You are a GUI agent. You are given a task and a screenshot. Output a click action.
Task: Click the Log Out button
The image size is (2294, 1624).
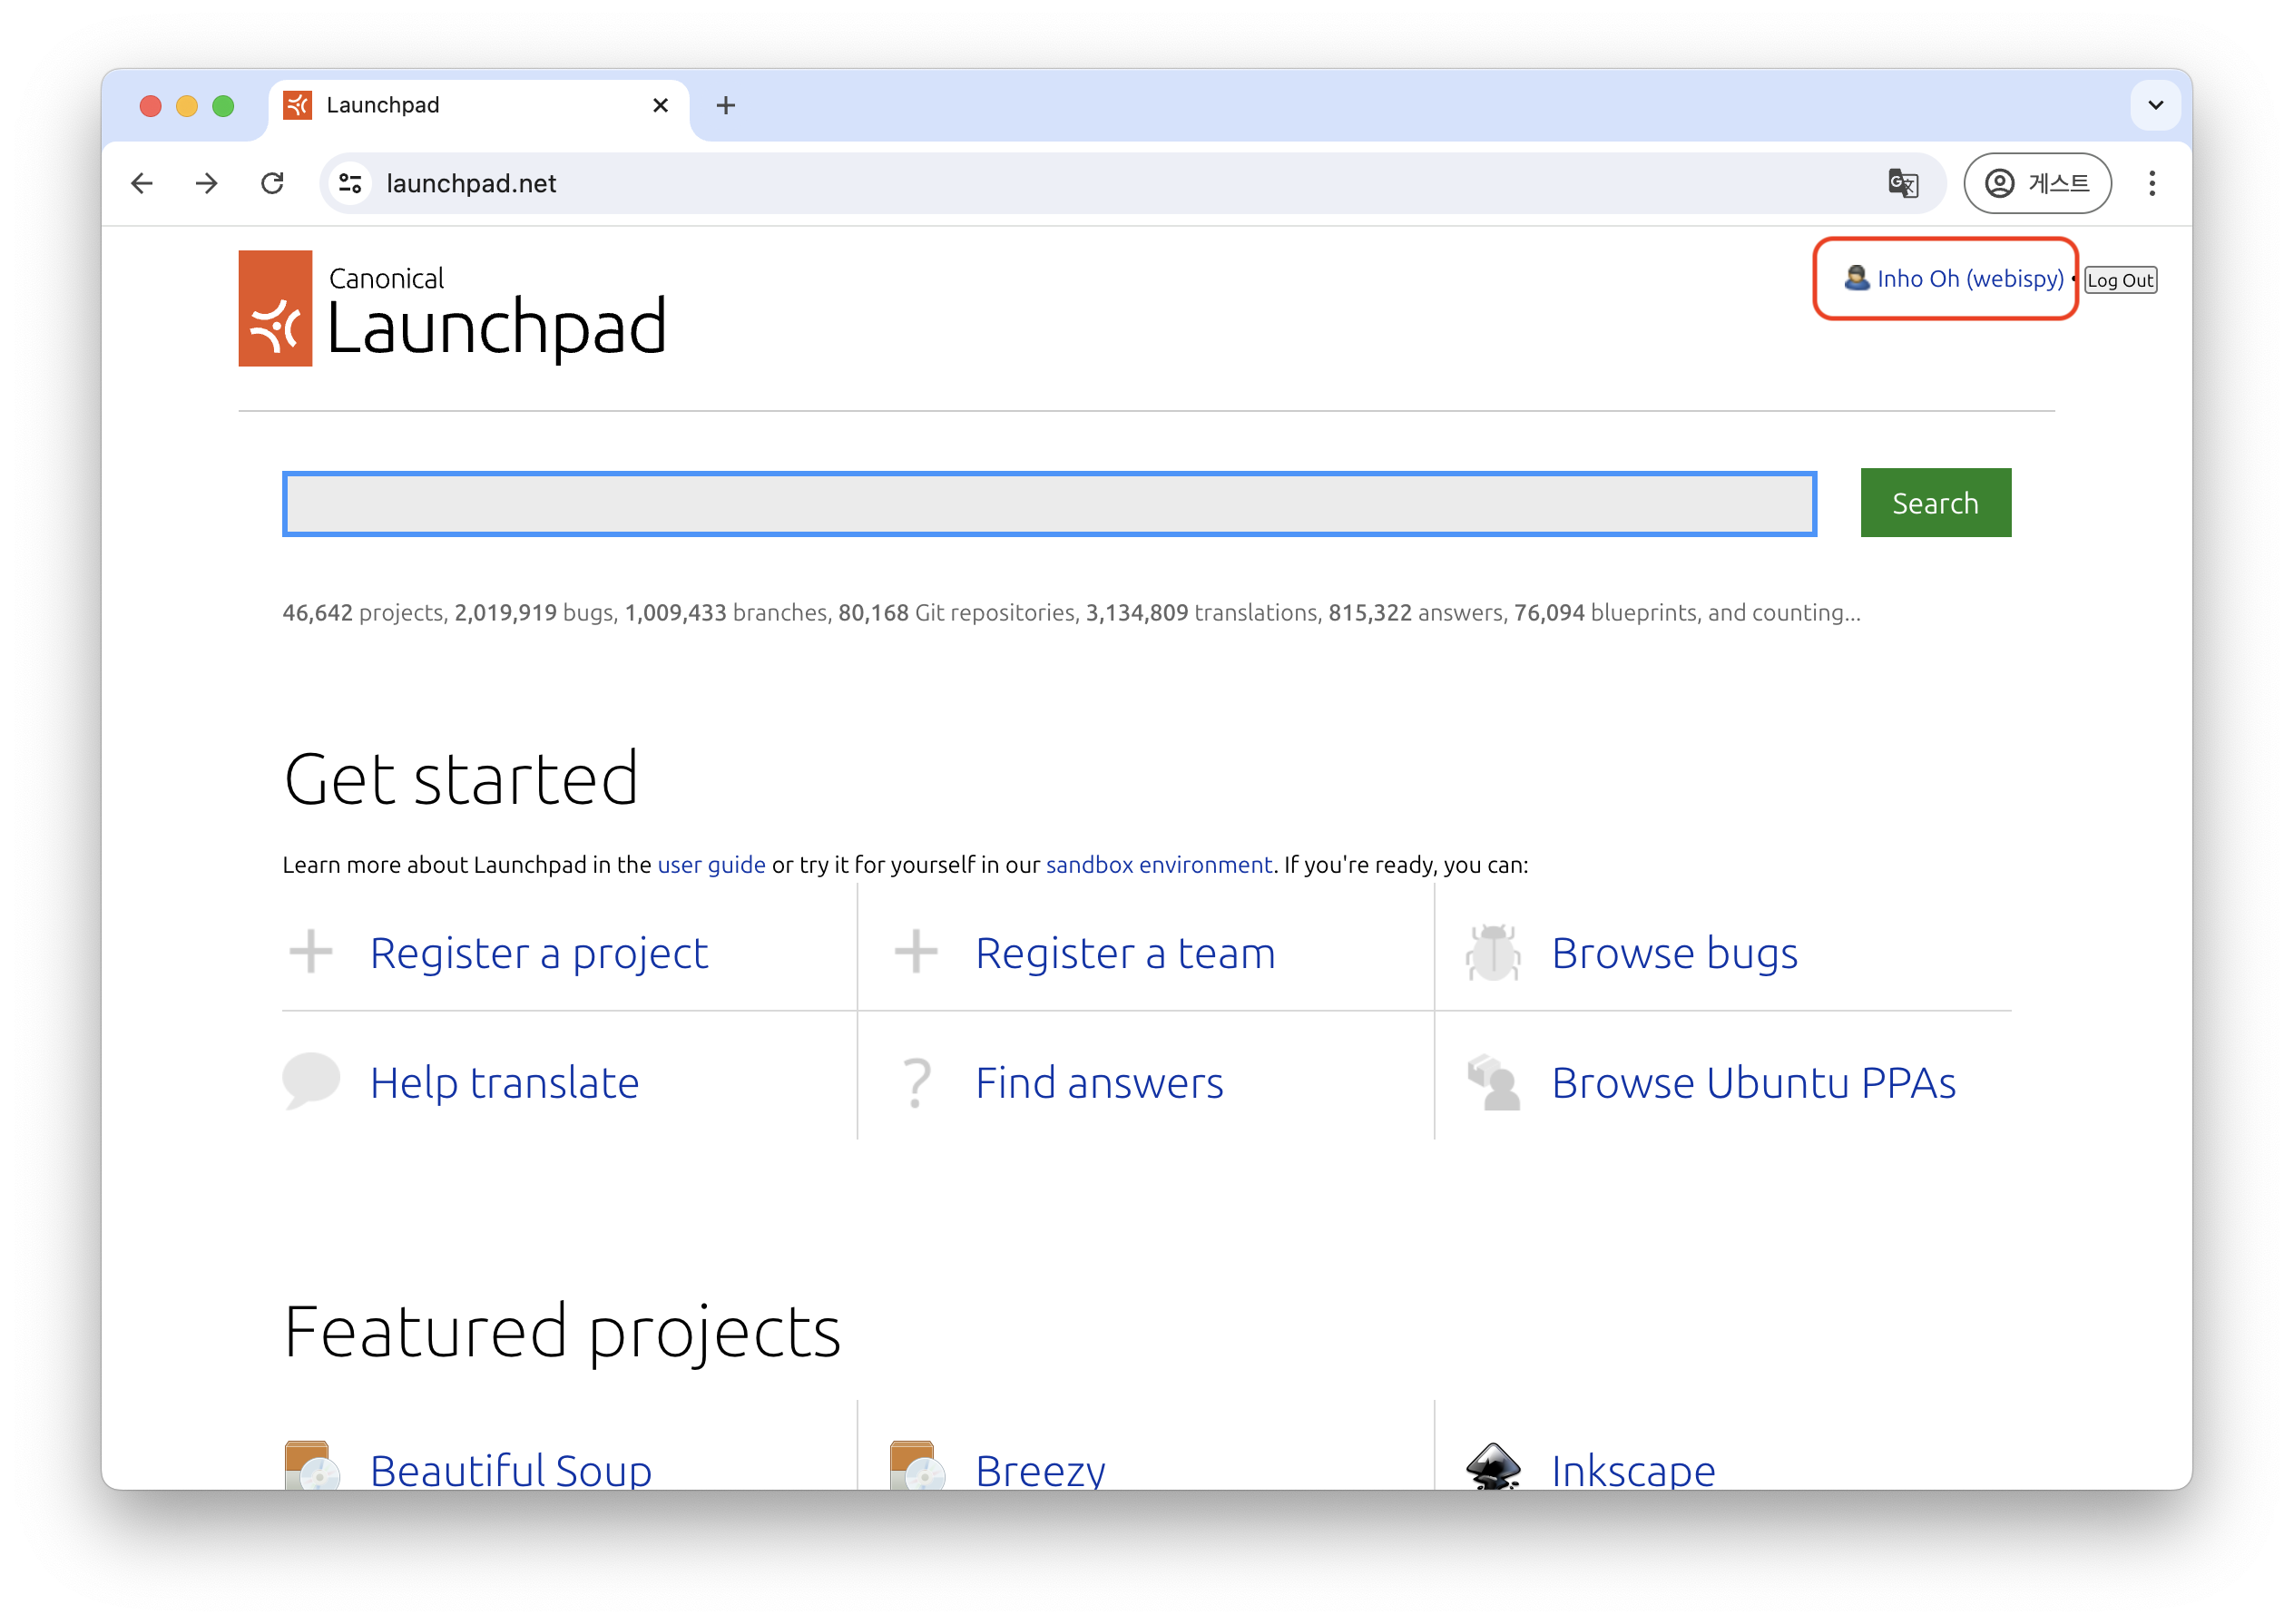click(2120, 280)
